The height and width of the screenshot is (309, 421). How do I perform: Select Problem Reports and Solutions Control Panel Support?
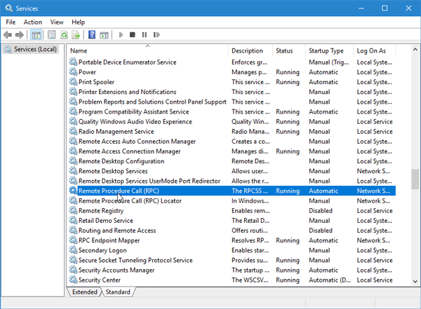tap(152, 102)
